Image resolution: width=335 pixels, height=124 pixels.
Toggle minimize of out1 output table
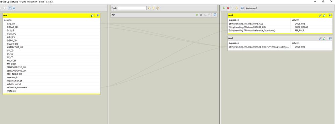pyautogui.click(x=330, y=15)
